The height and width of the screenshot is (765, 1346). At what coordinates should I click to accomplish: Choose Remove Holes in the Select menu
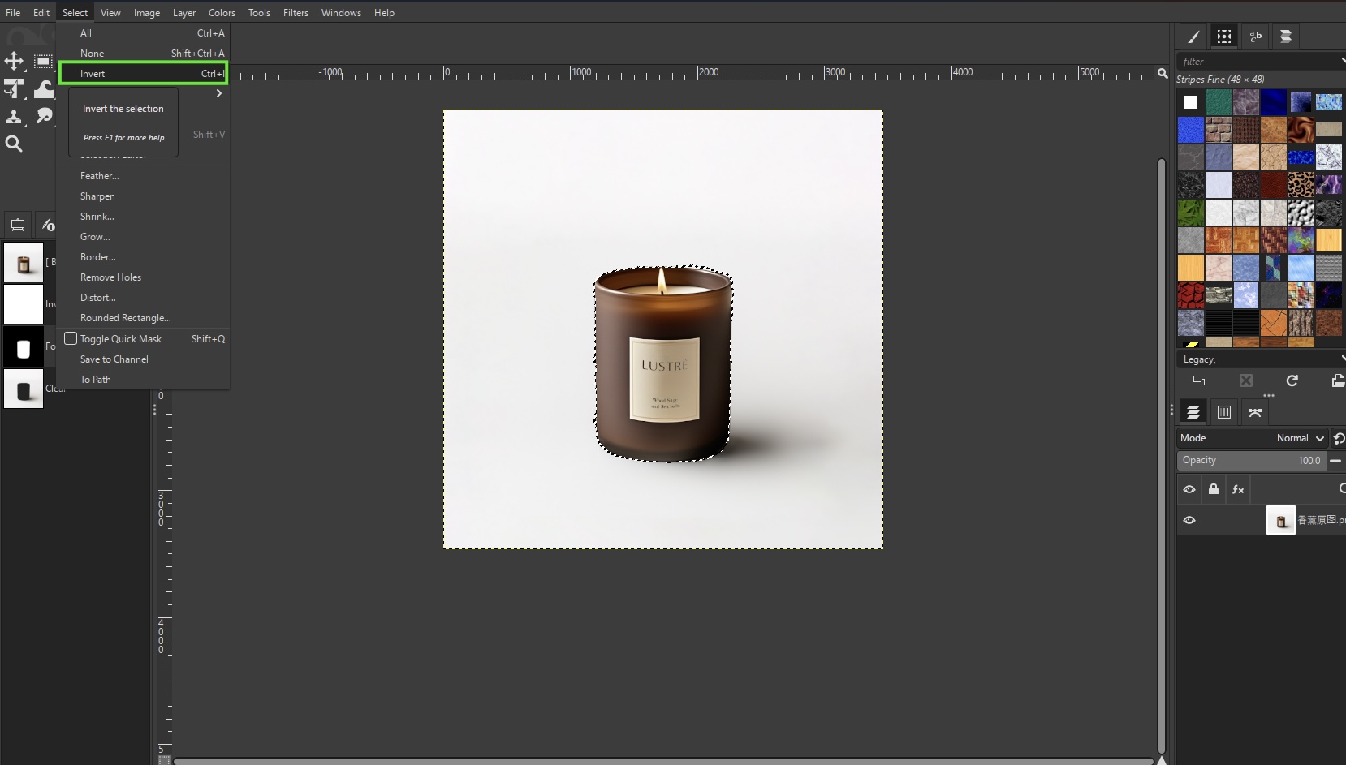pos(143,277)
